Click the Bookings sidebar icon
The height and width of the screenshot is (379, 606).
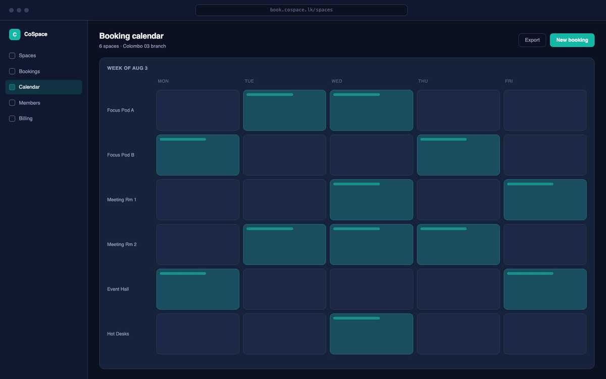[12, 71]
